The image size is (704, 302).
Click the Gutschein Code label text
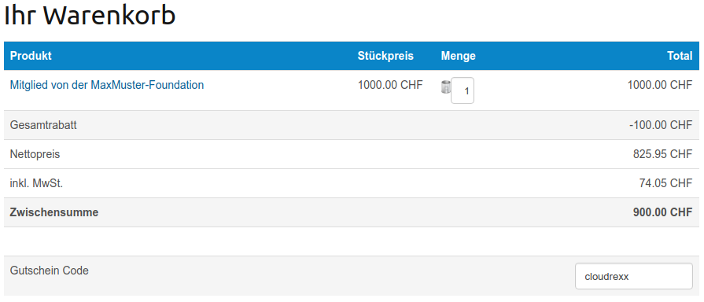tap(50, 271)
